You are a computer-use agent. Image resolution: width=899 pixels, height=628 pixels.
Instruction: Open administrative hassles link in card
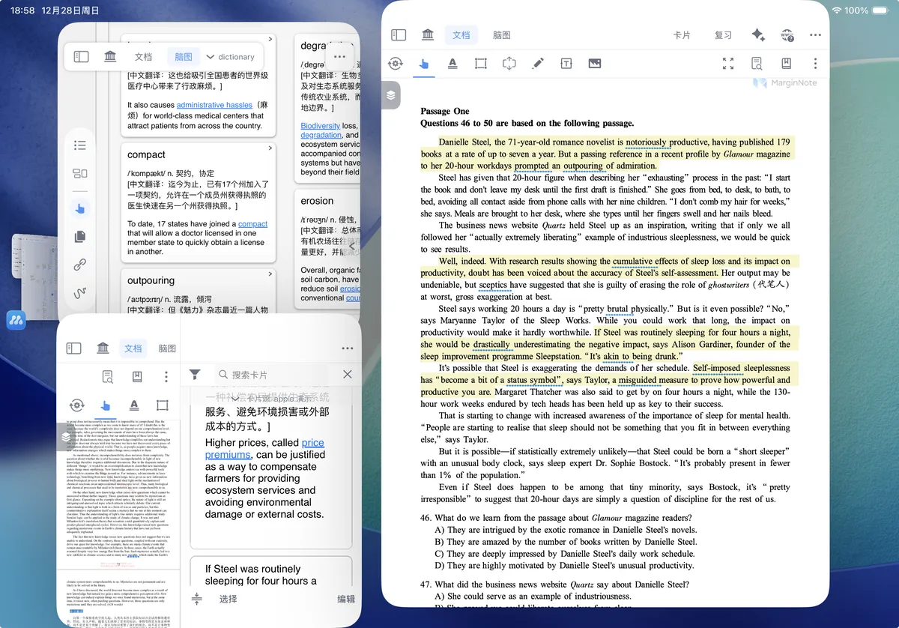tap(214, 105)
